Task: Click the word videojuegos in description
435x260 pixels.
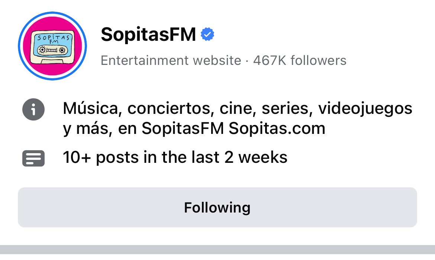Action: tap(365, 109)
